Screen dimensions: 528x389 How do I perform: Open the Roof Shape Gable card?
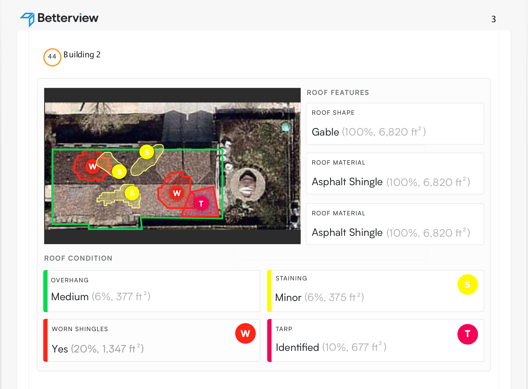pyautogui.click(x=395, y=124)
